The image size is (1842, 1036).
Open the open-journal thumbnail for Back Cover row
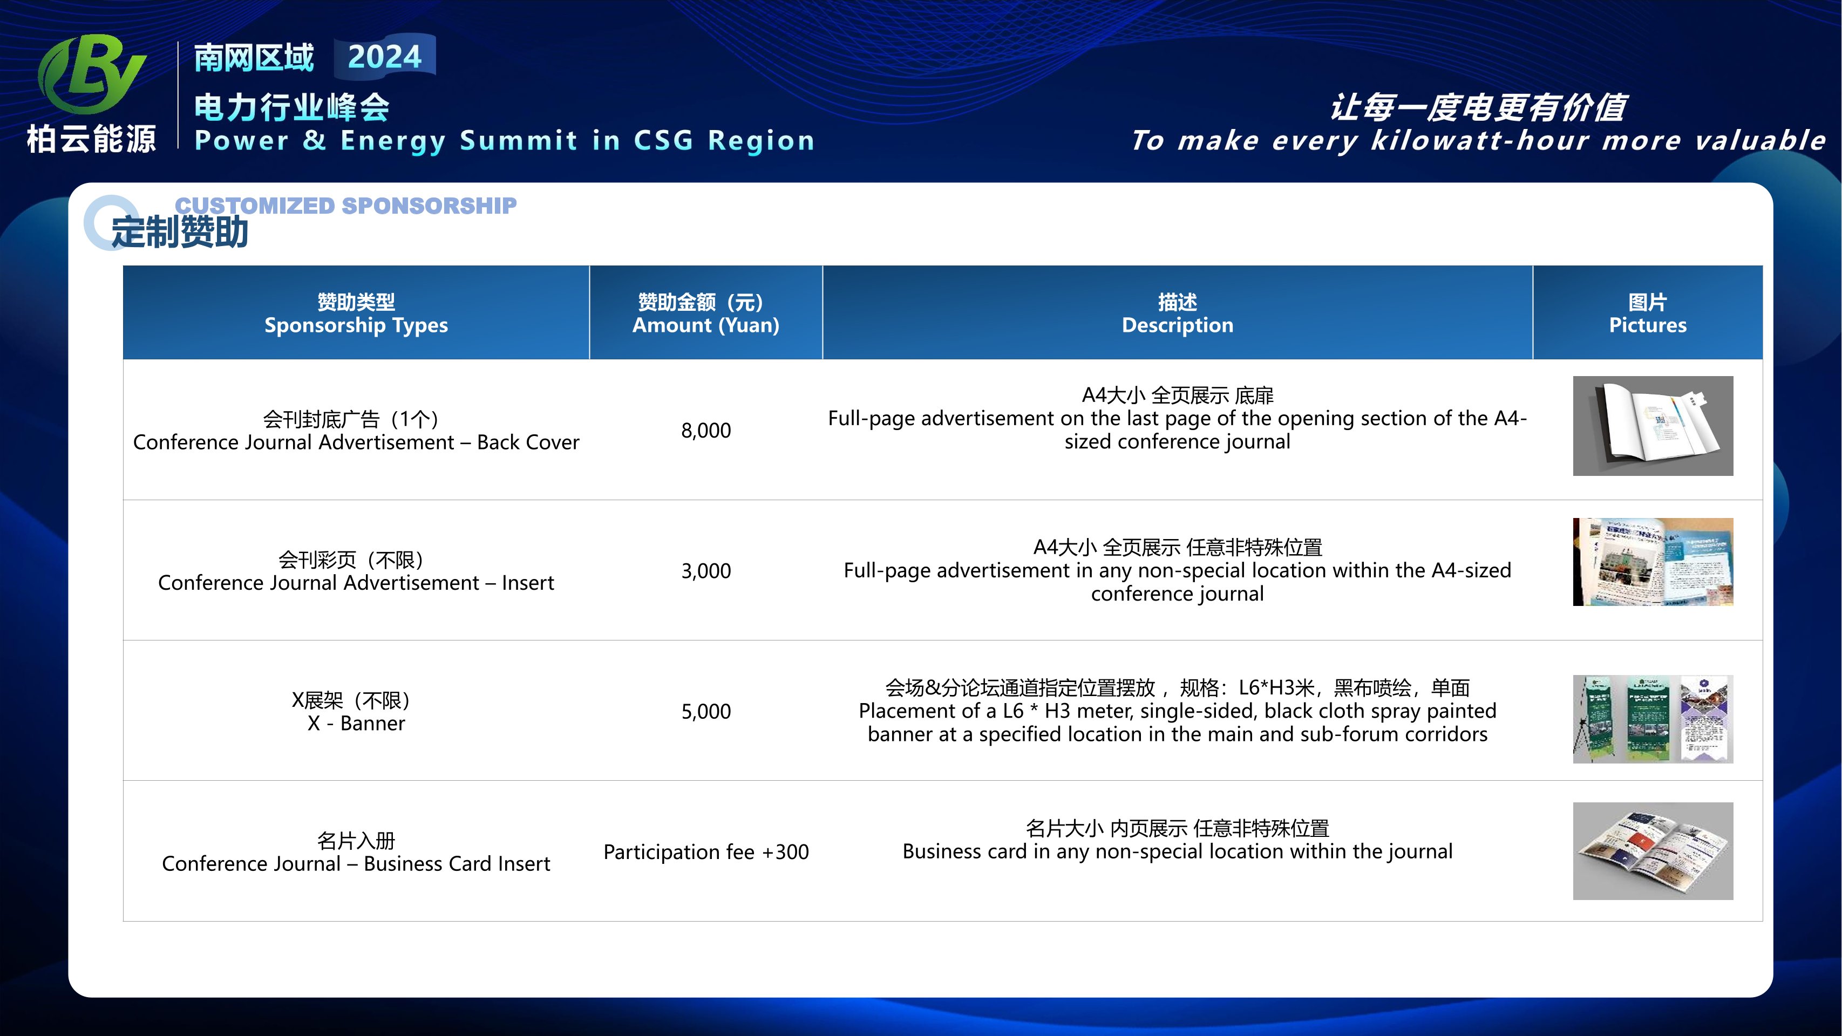(1653, 426)
